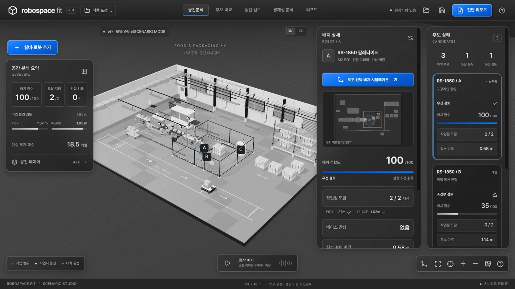
Task: Open the 리포트 tab
Action: (x=312, y=10)
